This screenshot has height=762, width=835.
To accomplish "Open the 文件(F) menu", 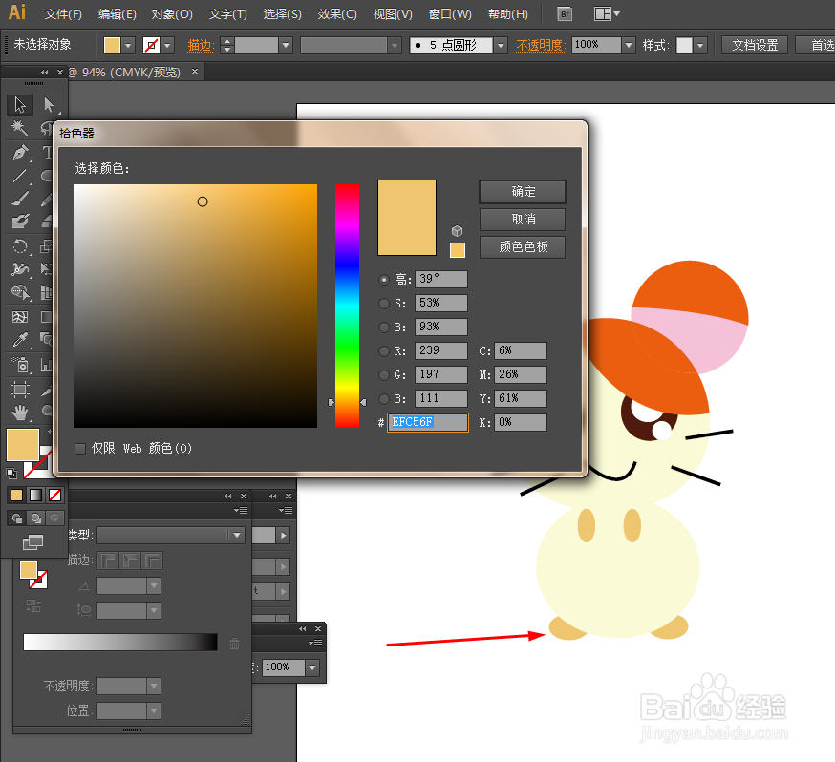I will click(x=63, y=14).
